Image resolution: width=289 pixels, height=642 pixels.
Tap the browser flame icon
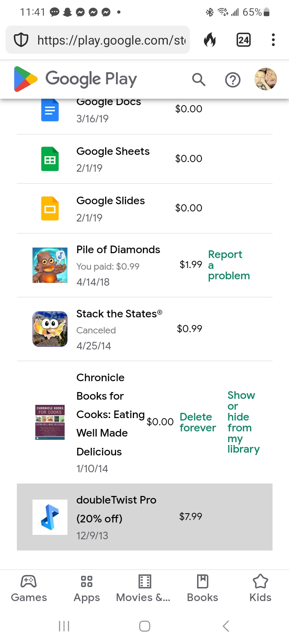[210, 40]
